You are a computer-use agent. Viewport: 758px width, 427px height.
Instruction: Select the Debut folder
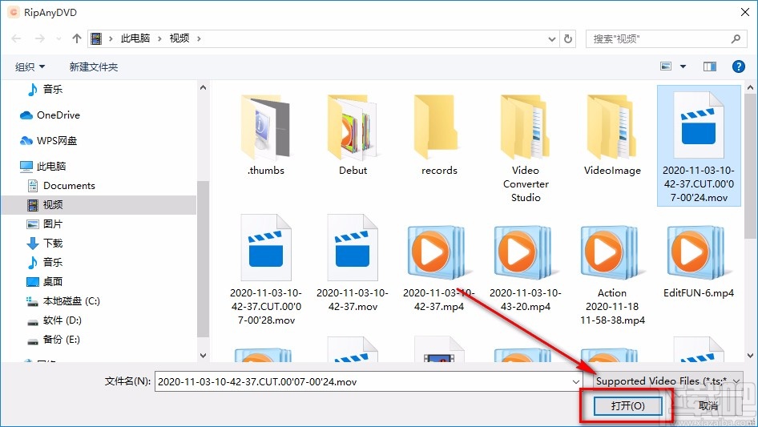[352, 135]
